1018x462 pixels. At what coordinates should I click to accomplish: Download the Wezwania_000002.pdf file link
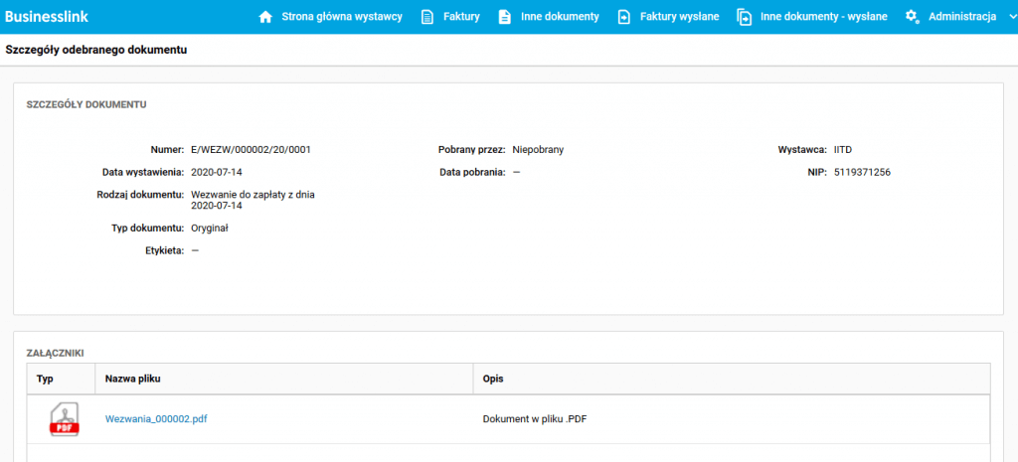coord(156,419)
